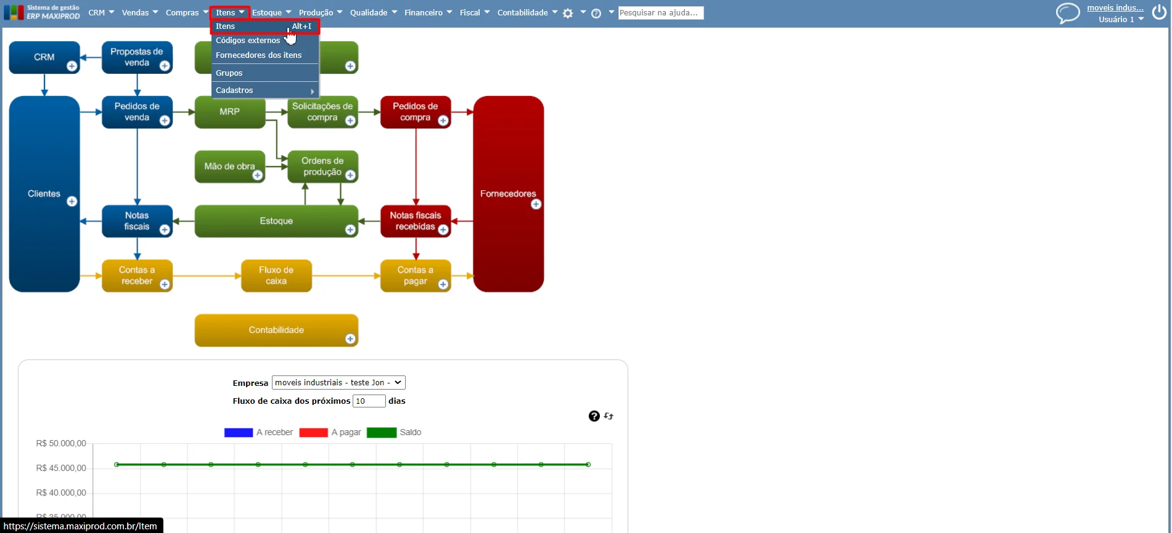The height and width of the screenshot is (533, 1172).
Task: Toggle the Saldo legend series
Action: click(x=394, y=433)
